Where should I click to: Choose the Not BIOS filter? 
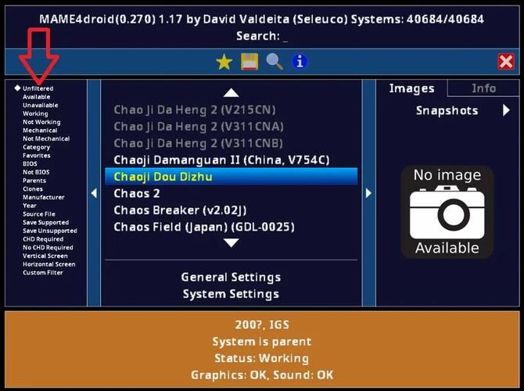(36, 172)
